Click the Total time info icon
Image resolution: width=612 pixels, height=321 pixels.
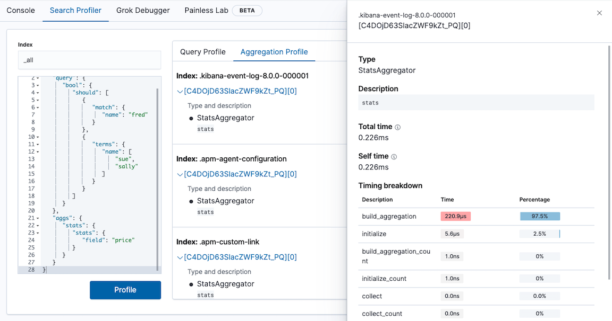point(398,127)
